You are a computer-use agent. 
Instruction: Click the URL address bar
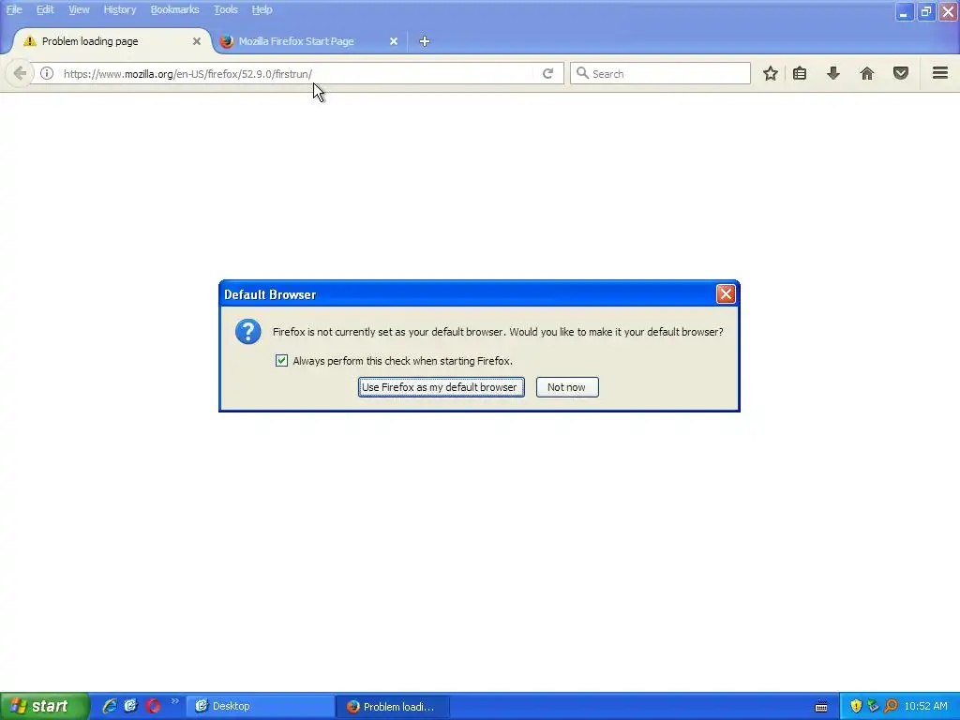[297, 73]
